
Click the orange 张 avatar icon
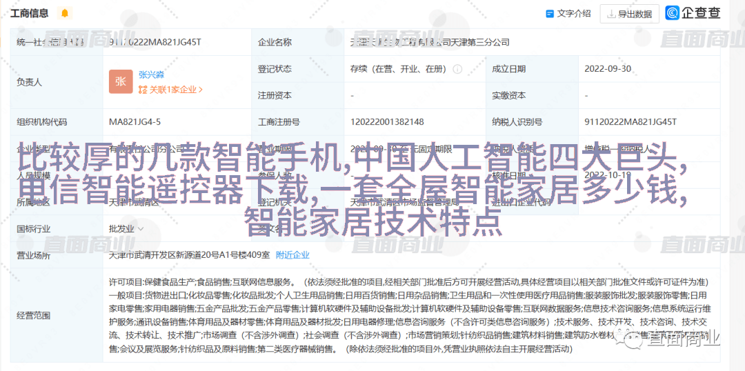tap(121, 81)
